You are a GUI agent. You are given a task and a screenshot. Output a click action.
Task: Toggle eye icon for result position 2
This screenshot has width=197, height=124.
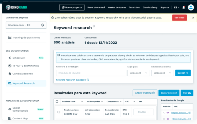(168, 119)
